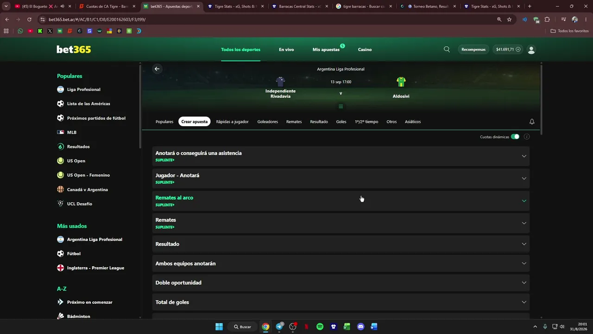Switch to the Asiáticos tab
Viewport: 593px width, 334px height.
(x=413, y=122)
